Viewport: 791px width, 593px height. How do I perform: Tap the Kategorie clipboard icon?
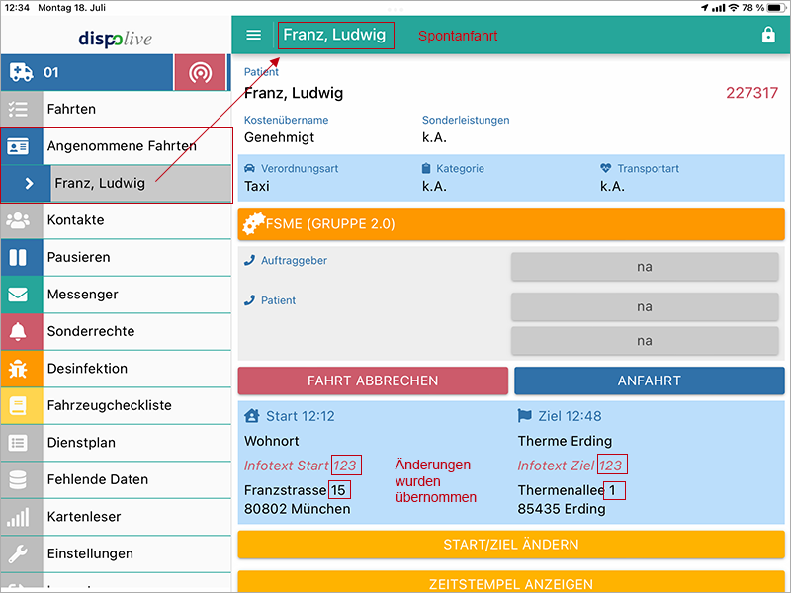(426, 168)
